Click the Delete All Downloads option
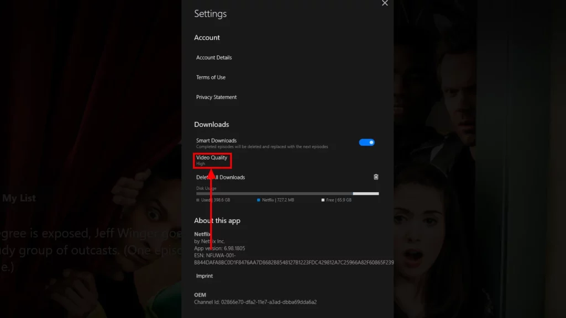Image resolution: width=566 pixels, height=318 pixels. [x=221, y=177]
